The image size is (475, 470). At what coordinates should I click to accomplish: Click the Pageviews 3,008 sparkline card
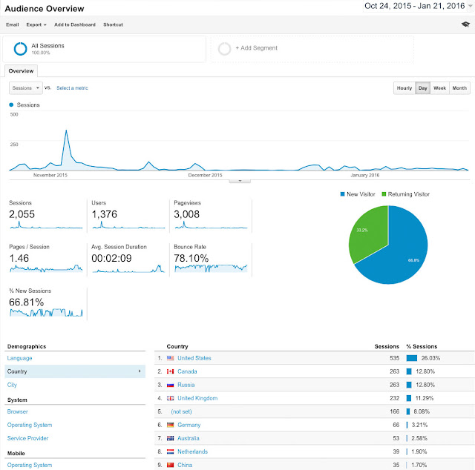[x=211, y=215]
